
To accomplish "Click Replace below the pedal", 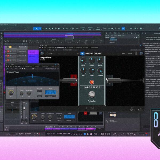I will pos(132,109).
